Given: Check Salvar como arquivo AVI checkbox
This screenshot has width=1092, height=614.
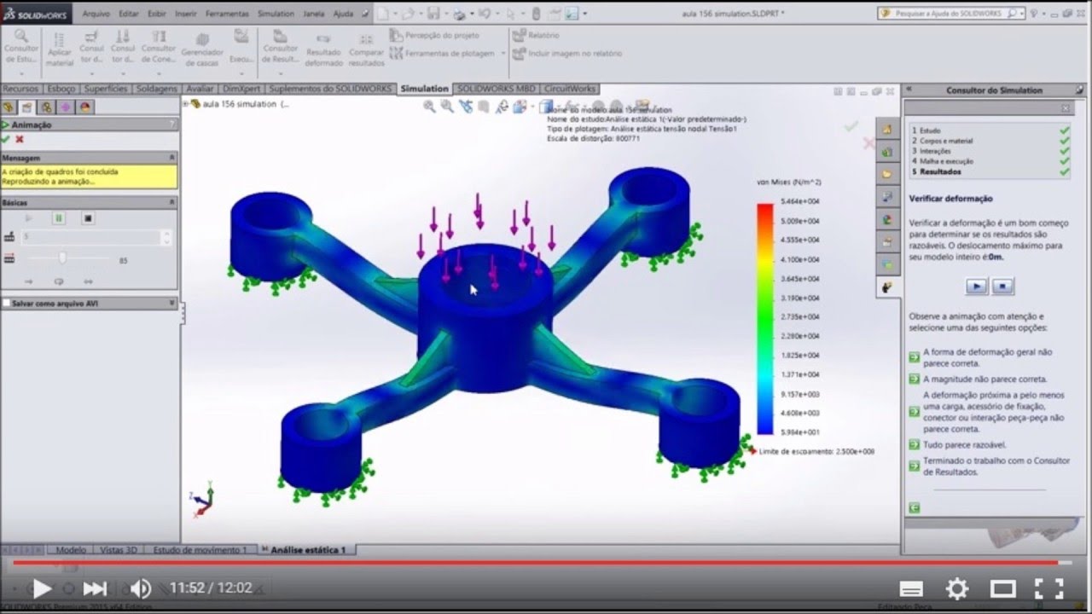Looking at the screenshot, I should pyautogui.click(x=6, y=304).
